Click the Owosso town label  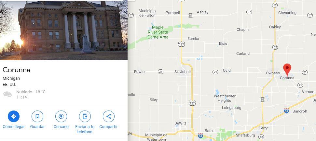tap(273, 73)
